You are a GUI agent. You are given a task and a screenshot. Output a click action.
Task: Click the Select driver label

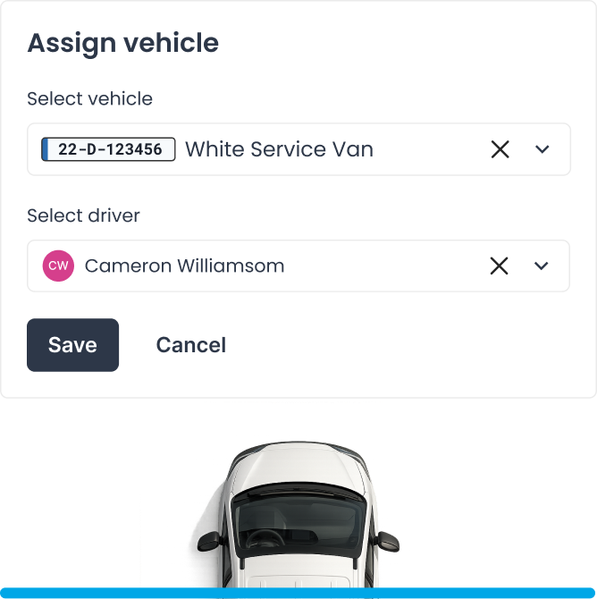(x=83, y=215)
